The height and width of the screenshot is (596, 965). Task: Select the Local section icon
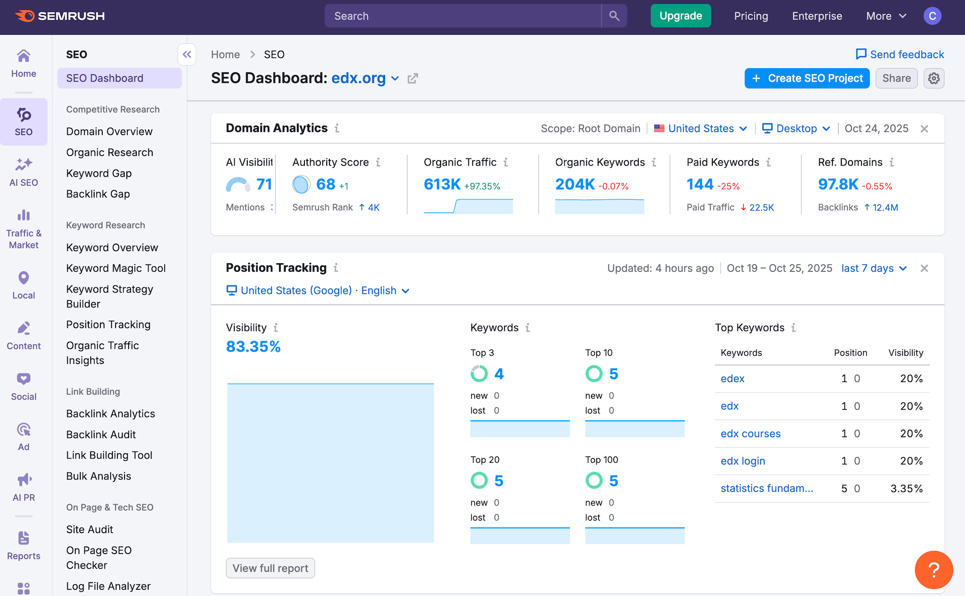(24, 285)
